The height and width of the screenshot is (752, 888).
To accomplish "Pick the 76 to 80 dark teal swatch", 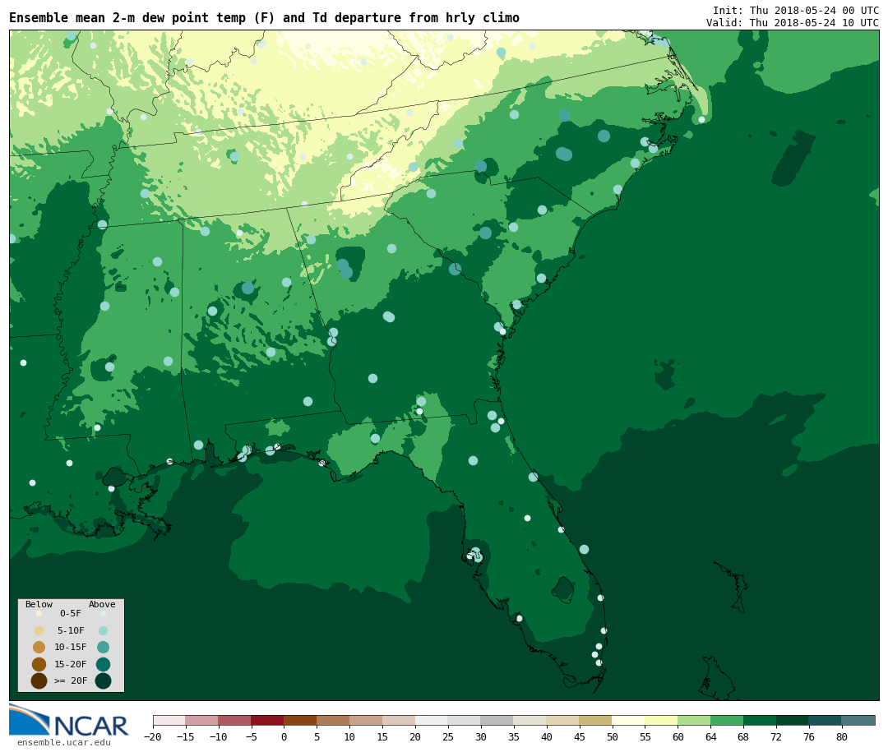I will 826,720.
